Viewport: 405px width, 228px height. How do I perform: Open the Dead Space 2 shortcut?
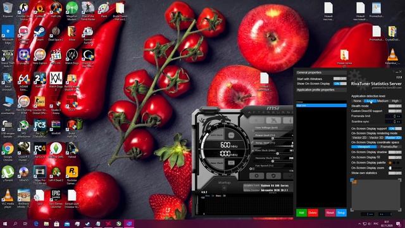pyautogui.click(x=56, y=33)
